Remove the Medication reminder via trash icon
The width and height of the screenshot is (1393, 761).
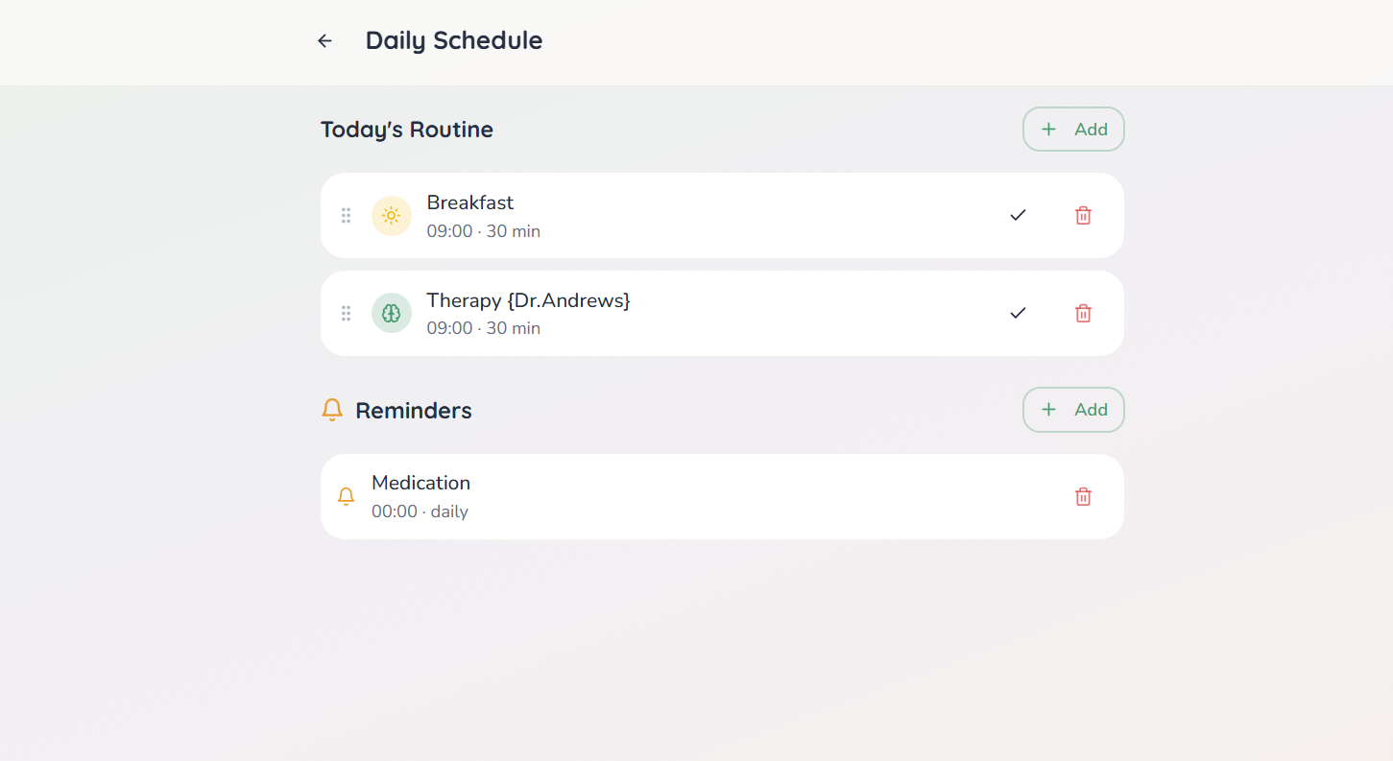(1083, 496)
